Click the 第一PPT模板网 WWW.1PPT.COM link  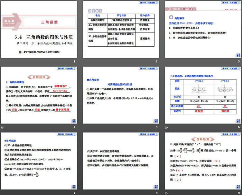39,52
